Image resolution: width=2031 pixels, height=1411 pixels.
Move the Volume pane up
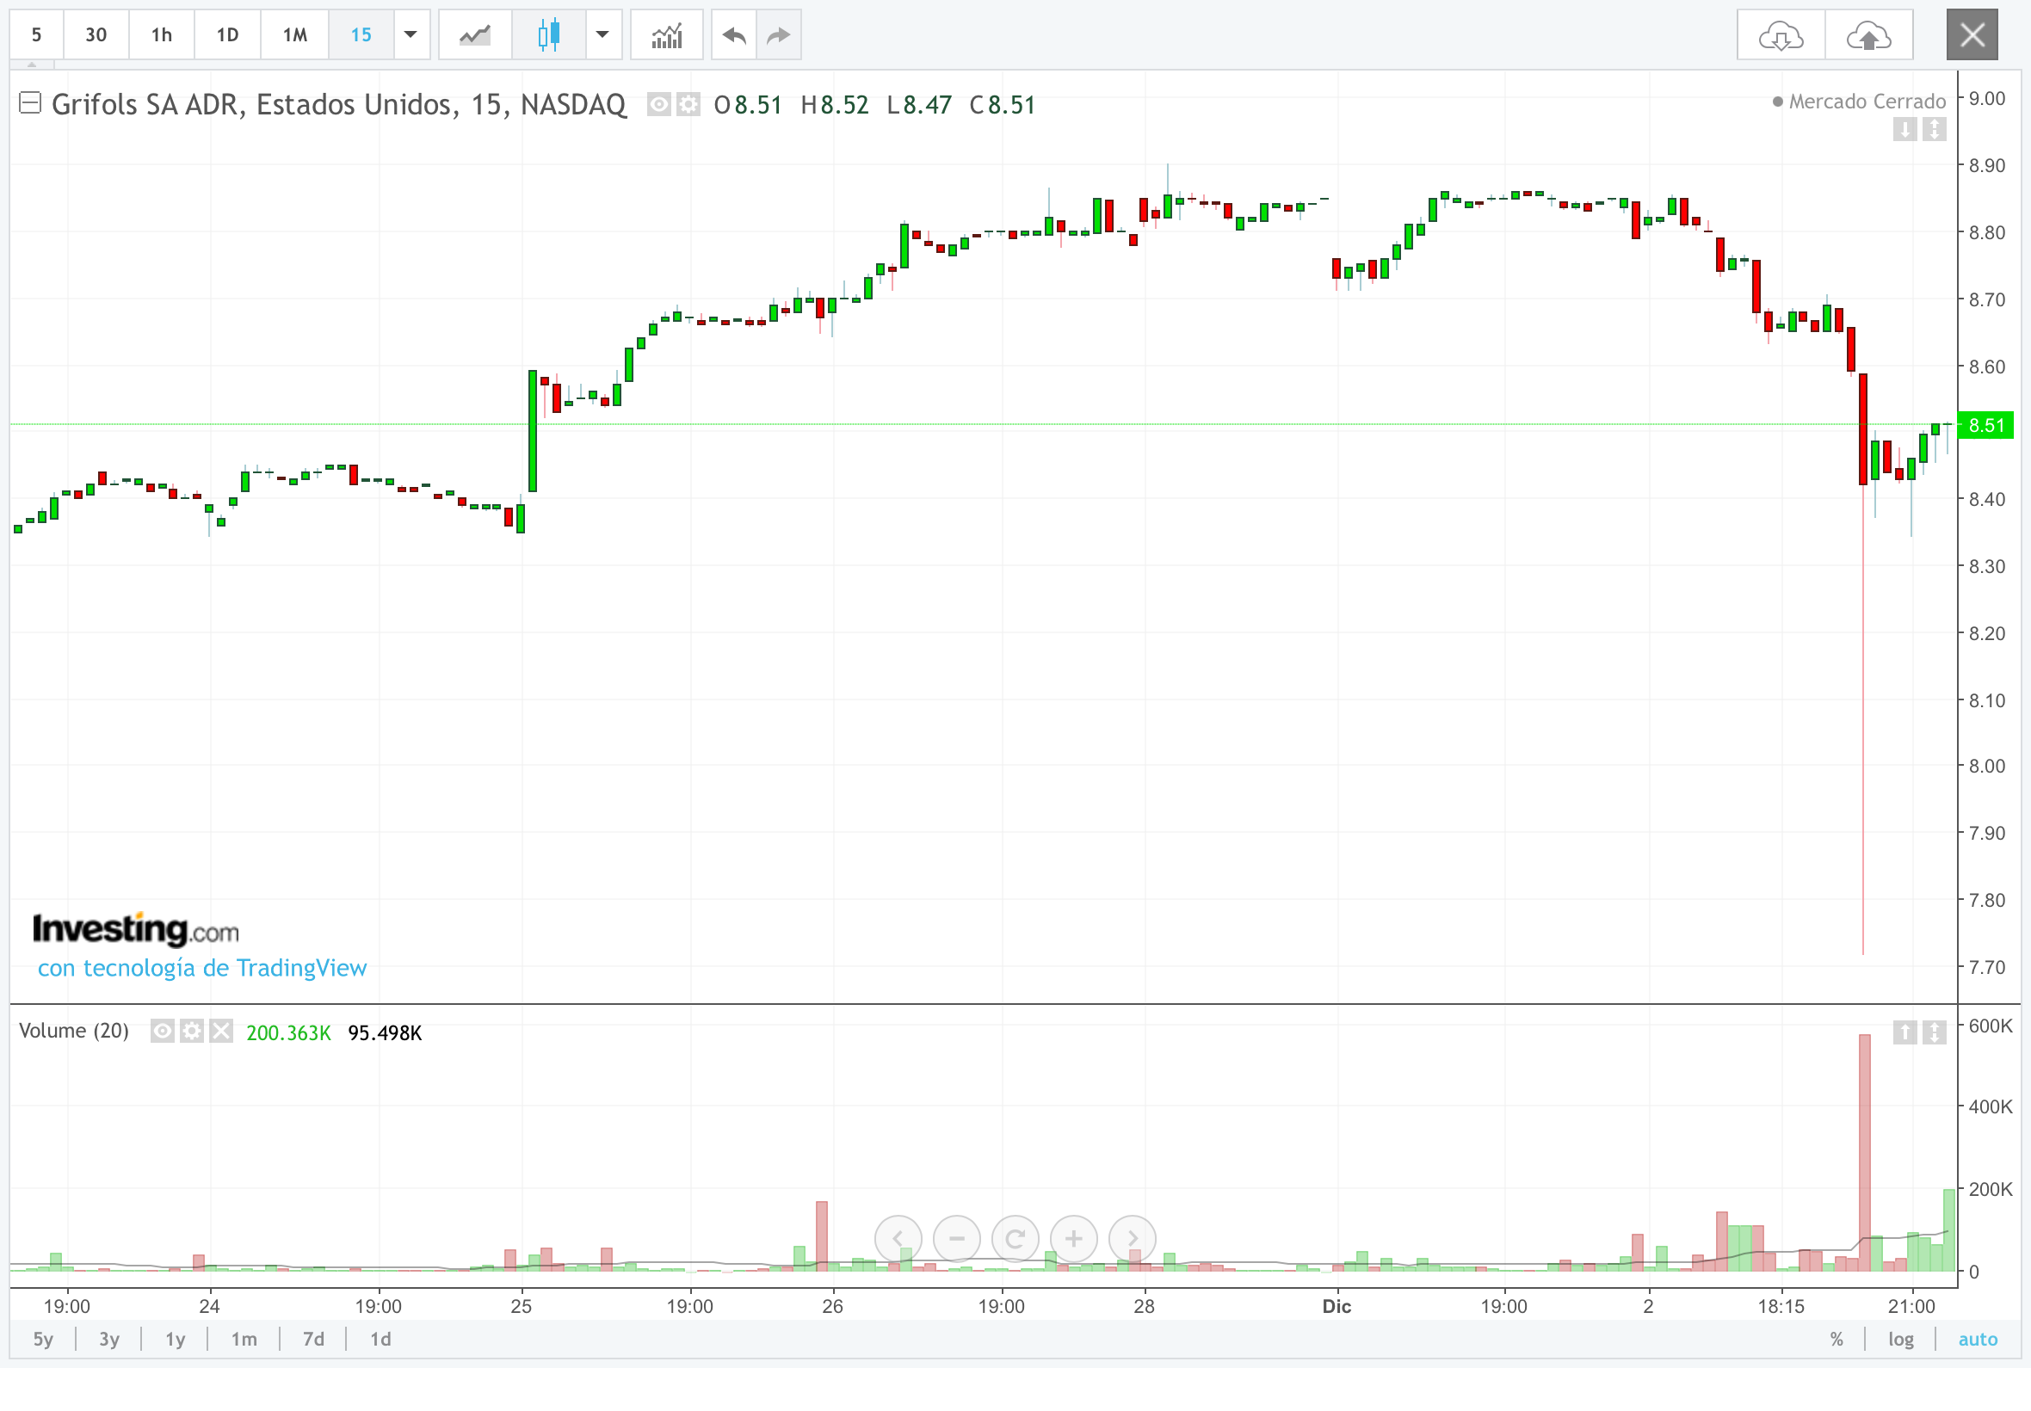(x=1904, y=1032)
